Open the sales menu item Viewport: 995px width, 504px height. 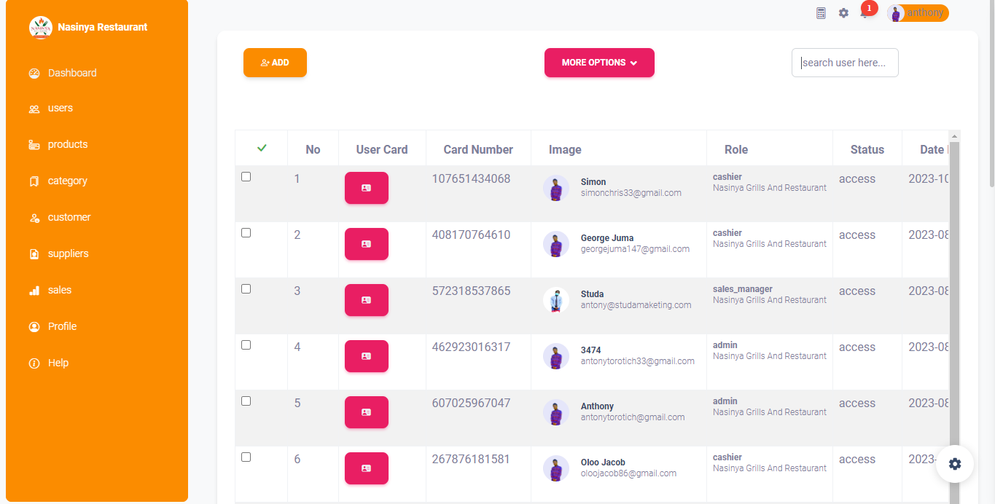pos(59,290)
